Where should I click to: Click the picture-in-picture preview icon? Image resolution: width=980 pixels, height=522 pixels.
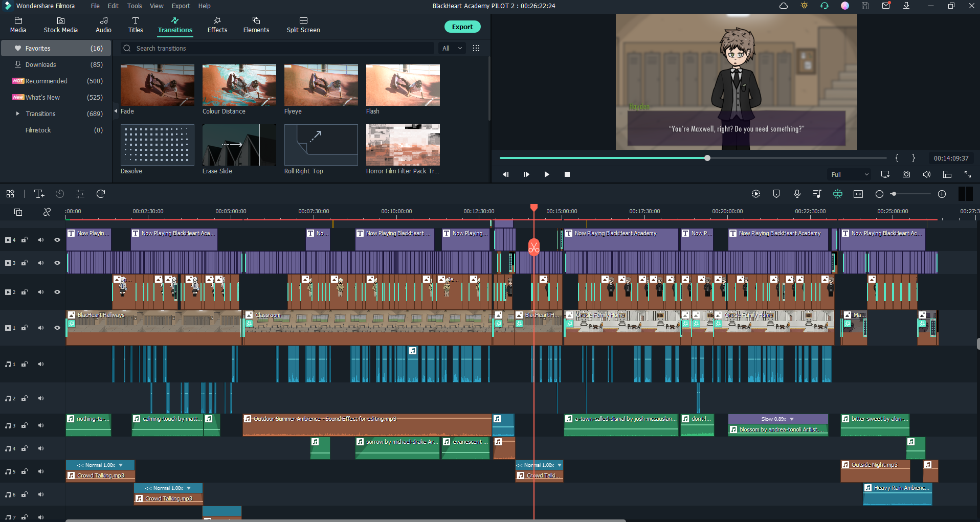(x=947, y=174)
